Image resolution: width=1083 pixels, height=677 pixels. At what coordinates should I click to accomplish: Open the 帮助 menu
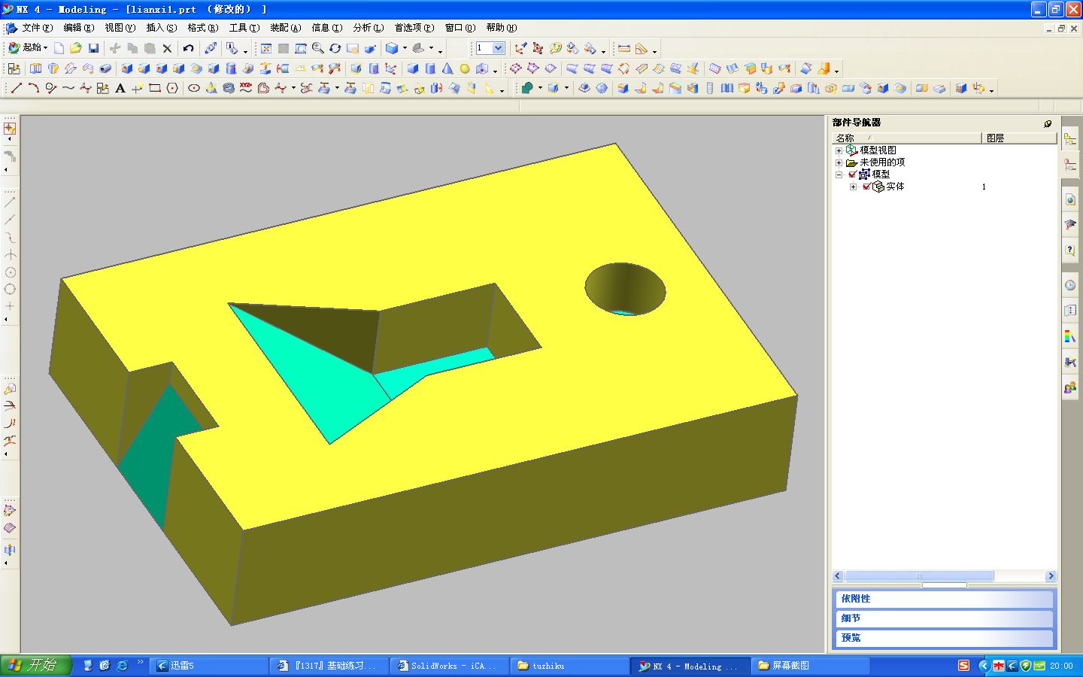(501, 28)
